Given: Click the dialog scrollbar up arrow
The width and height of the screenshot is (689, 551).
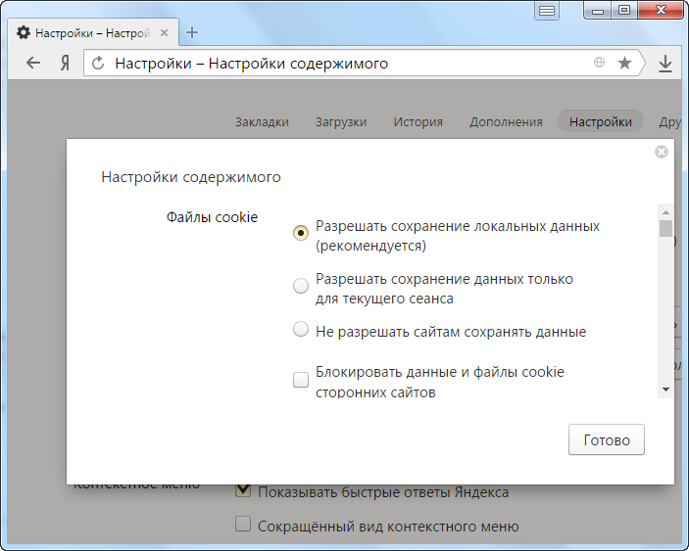Looking at the screenshot, I should point(665,212).
